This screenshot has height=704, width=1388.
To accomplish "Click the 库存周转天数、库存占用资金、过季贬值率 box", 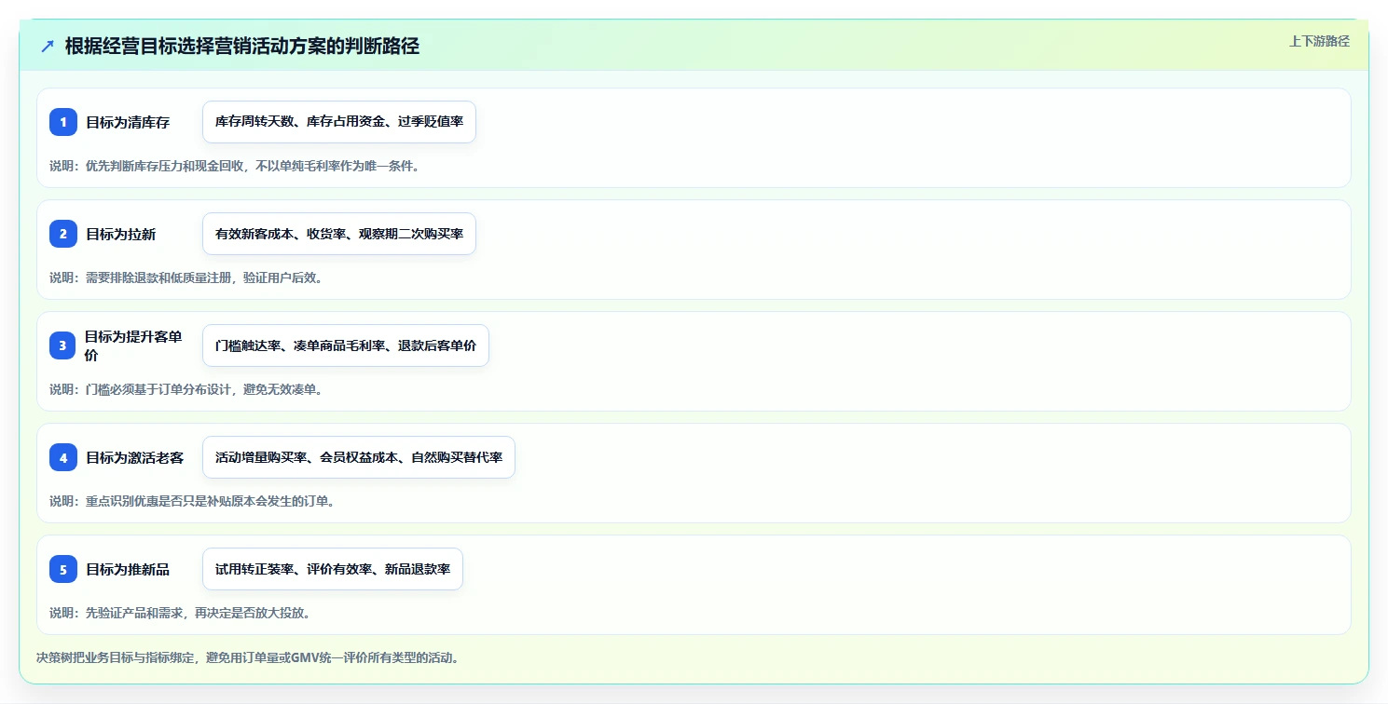I will point(339,122).
